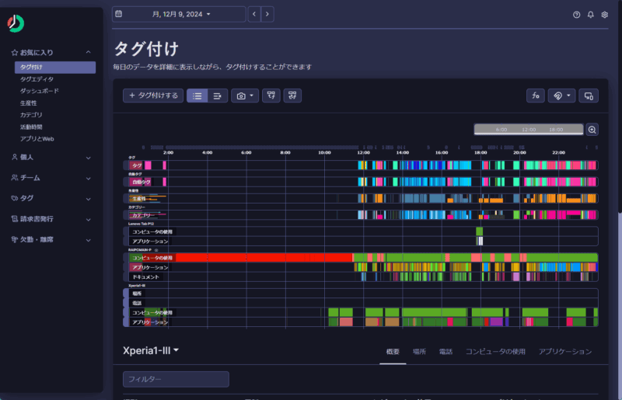The width and height of the screenshot is (622, 400).
Task: Collapse the お気に入り section
Action: [88, 52]
